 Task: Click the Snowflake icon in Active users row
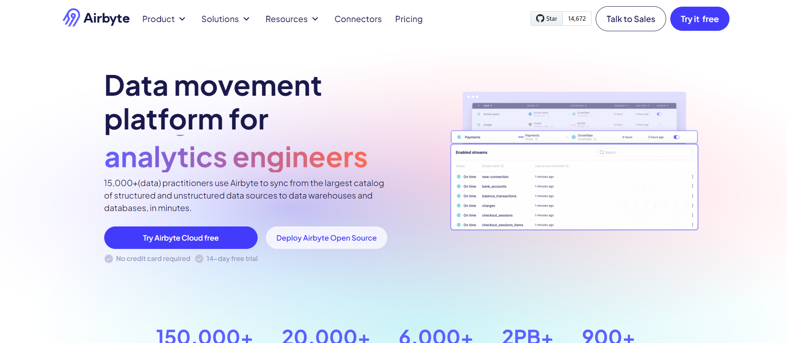(x=574, y=114)
